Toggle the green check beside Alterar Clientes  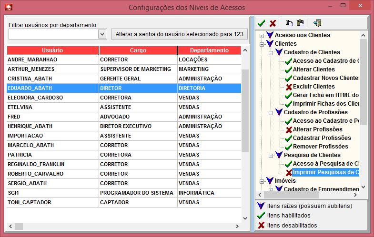pyautogui.click(x=288, y=69)
